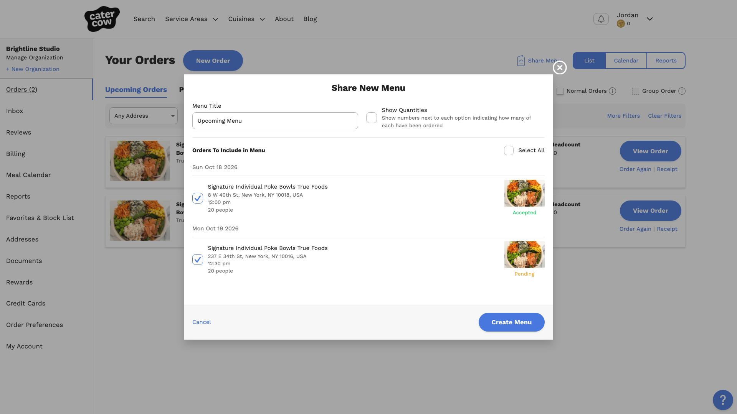This screenshot has width=737, height=414.
Task: Close the Share New Menu dialog
Action: [x=560, y=68]
